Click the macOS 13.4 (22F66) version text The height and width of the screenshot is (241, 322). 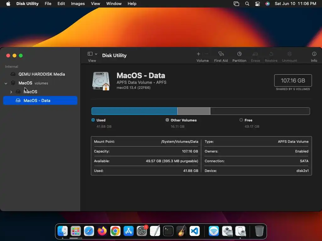pos(133,88)
